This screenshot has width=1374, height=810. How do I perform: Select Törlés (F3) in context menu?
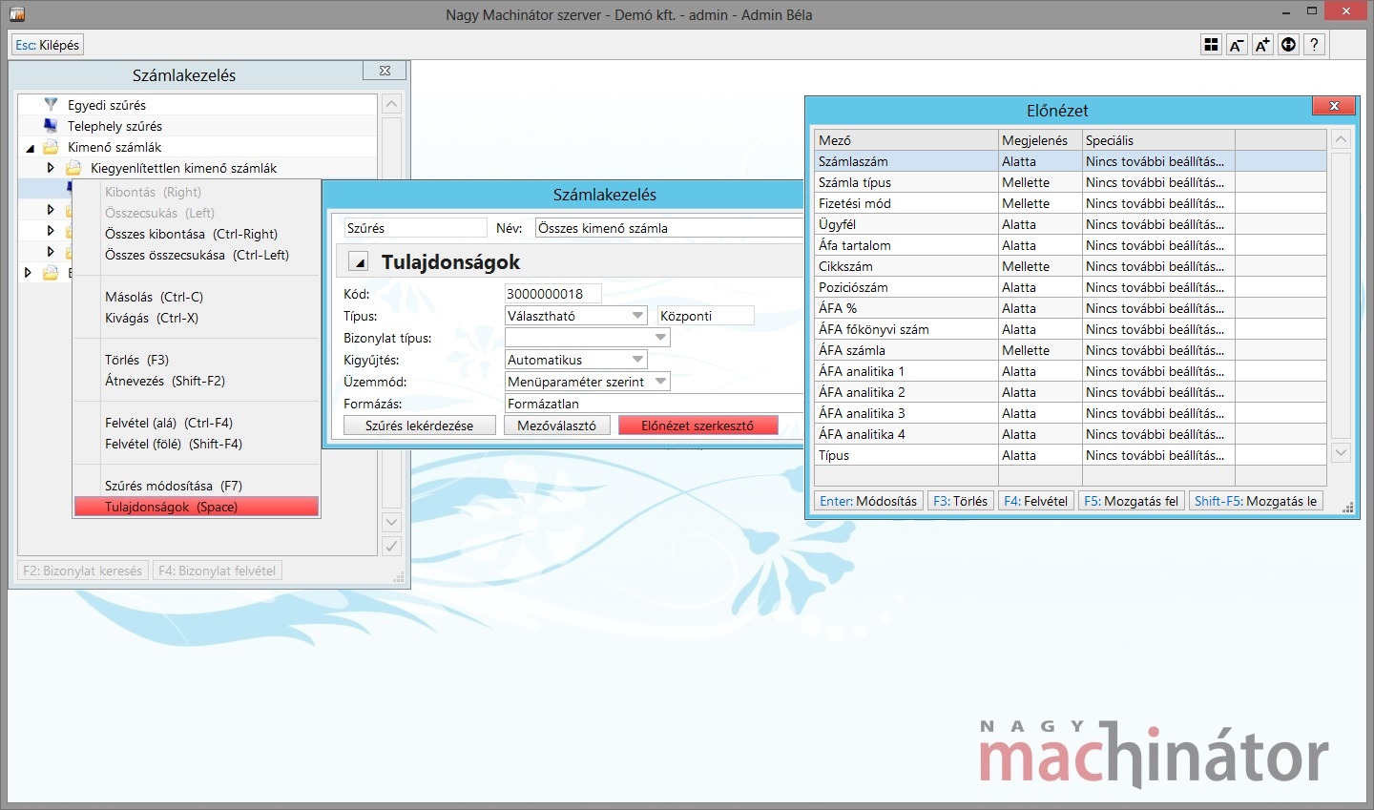(x=196, y=360)
